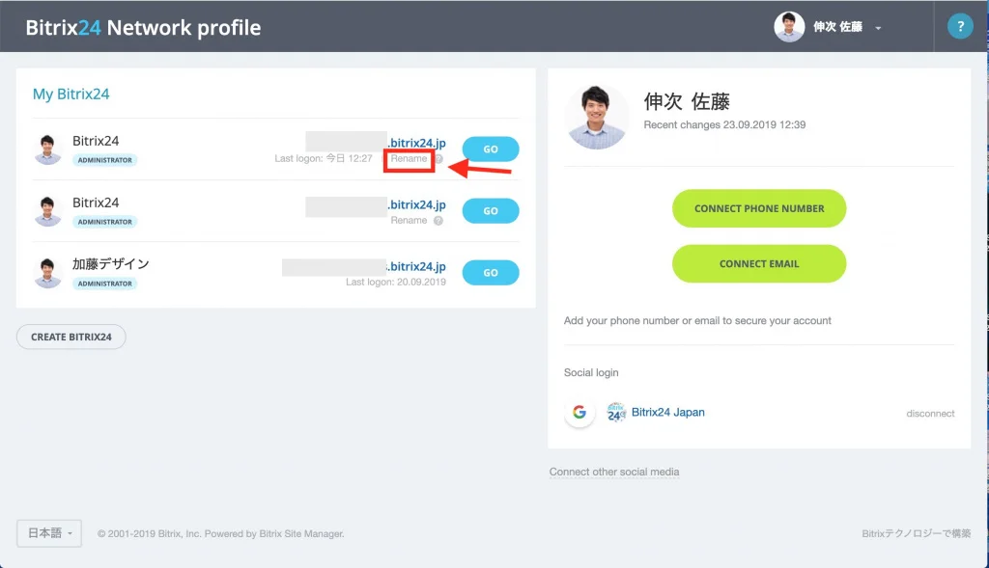The height and width of the screenshot is (568, 989).
Task: Open the 日本語 language dropdown
Action: click(49, 533)
